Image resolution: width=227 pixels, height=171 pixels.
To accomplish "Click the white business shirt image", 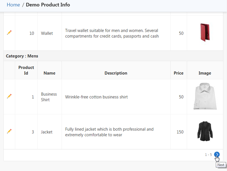I will click(205, 97).
